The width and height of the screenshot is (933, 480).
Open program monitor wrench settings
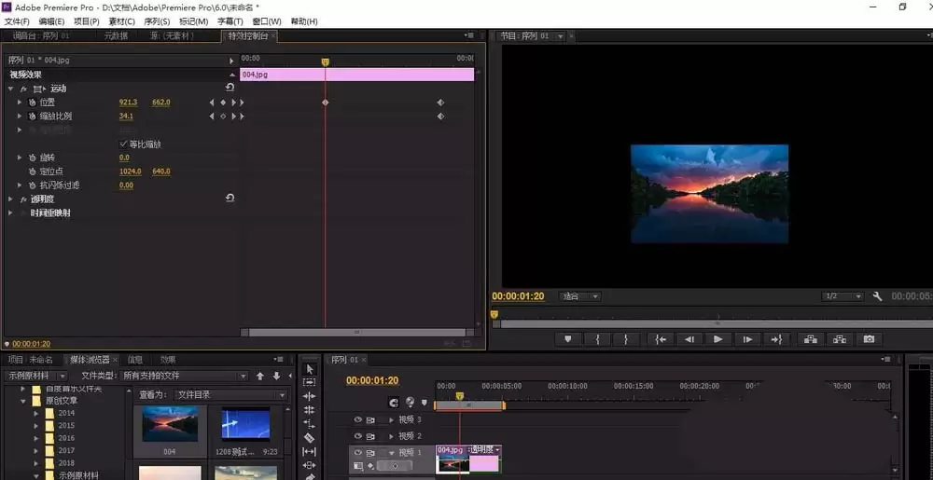[x=877, y=295]
